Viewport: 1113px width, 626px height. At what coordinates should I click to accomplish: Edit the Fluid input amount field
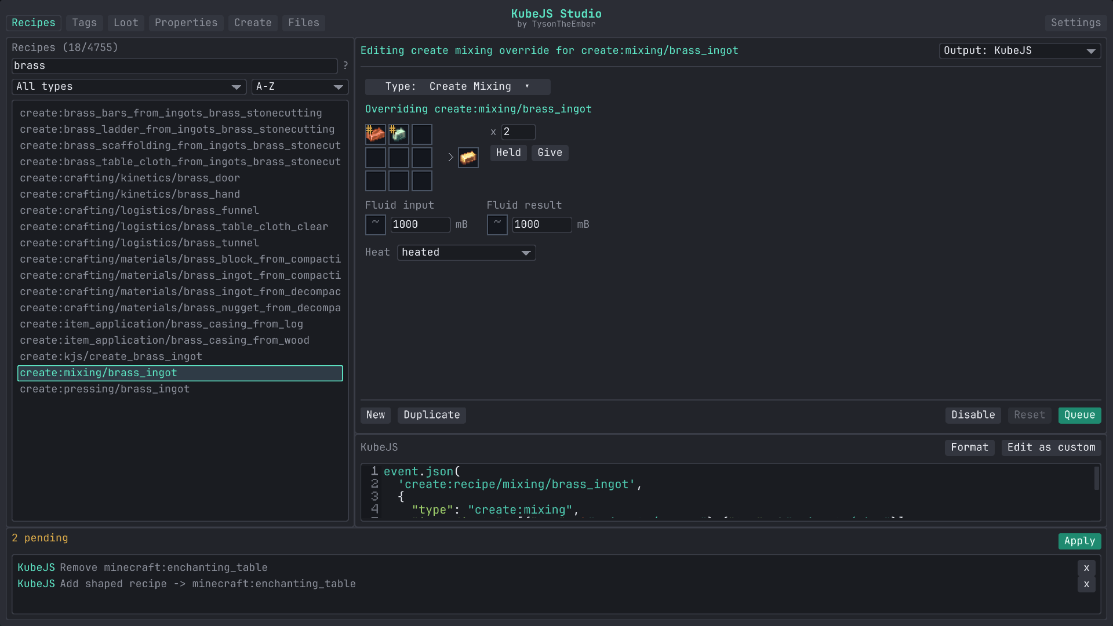point(420,225)
